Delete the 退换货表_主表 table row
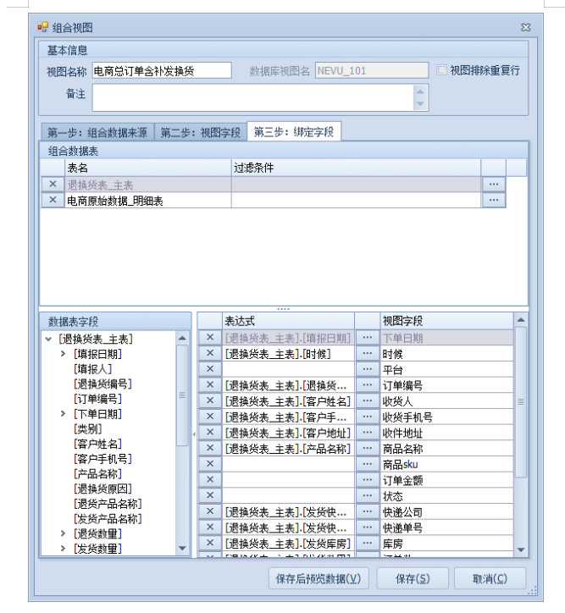Image resolution: width=565 pixels, height=613 pixels. [x=53, y=185]
